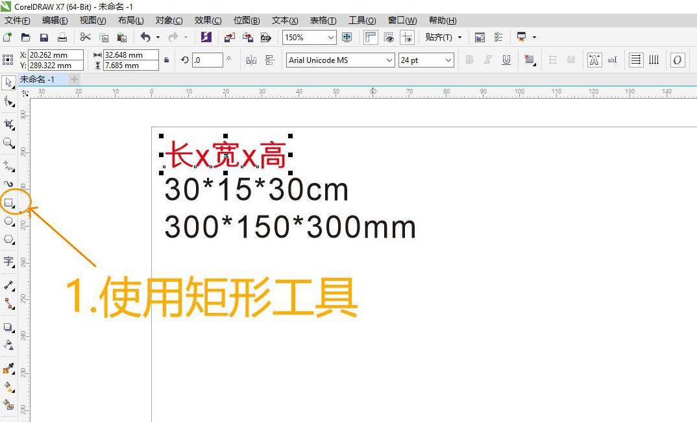Select the Text tool
Screen dimensions: 697x422
[10, 262]
